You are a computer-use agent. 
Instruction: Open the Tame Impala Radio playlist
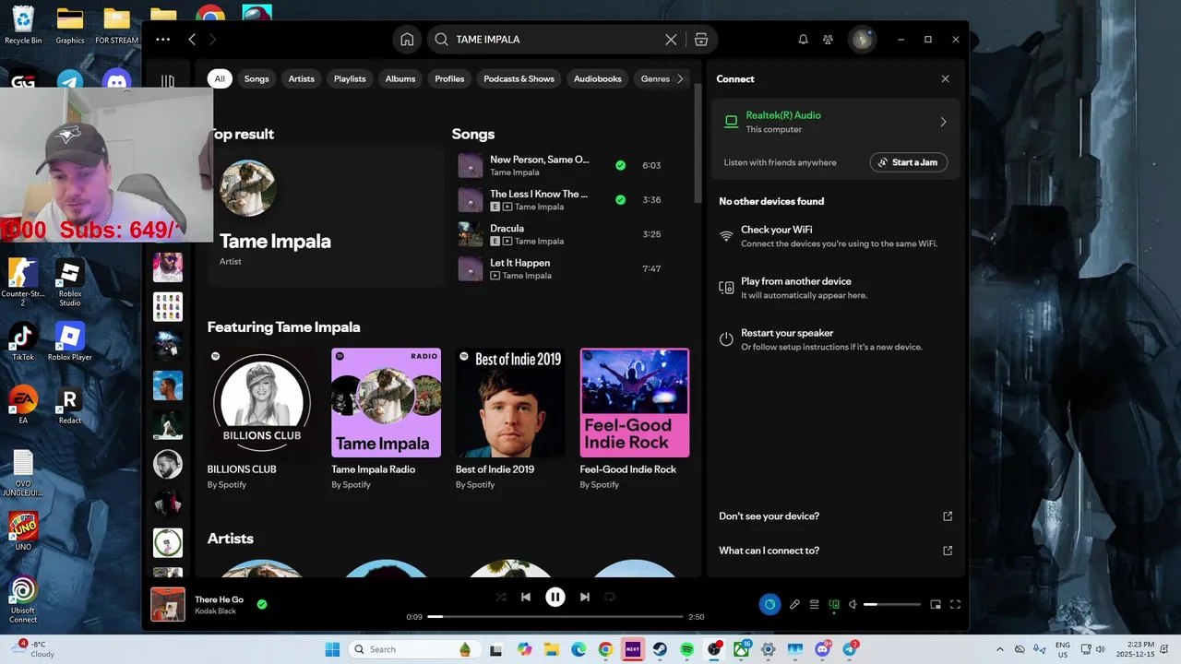(x=386, y=402)
